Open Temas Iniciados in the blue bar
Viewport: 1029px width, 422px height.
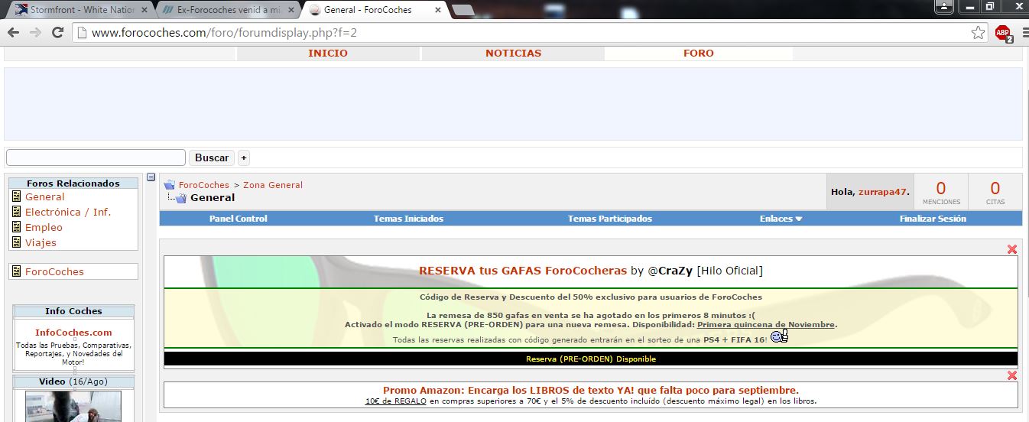pos(408,219)
